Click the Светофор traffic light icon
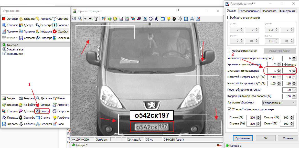This screenshot has width=299, height=148. click(21, 118)
